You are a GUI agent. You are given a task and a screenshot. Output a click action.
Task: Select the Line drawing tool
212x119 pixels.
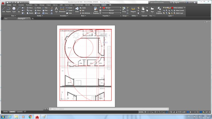pos(4,10)
